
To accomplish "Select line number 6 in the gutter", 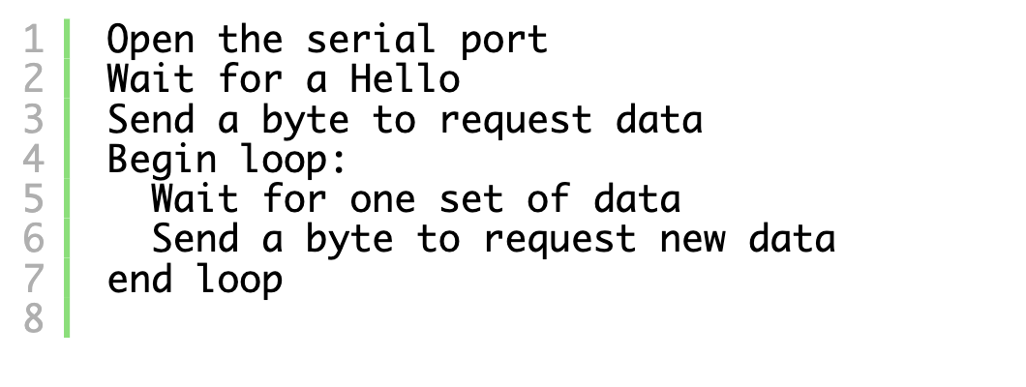I will tap(33, 239).
